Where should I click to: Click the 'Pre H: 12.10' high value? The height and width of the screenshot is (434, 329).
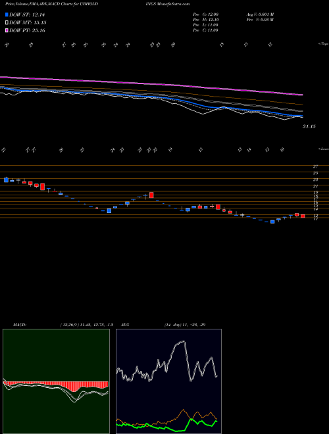(x=206, y=20)
